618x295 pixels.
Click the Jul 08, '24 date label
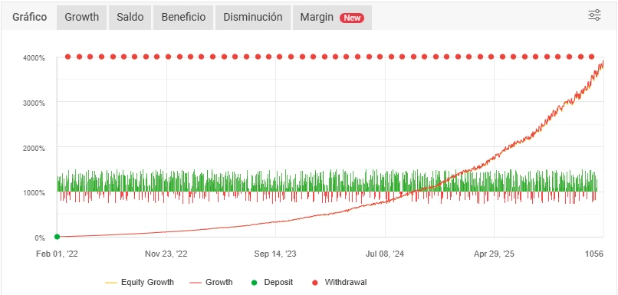pos(385,254)
